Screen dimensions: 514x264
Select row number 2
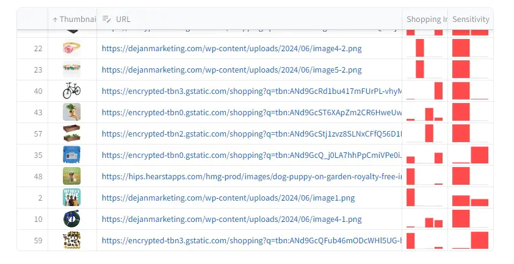pyautogui.click(x=40, y=198)
